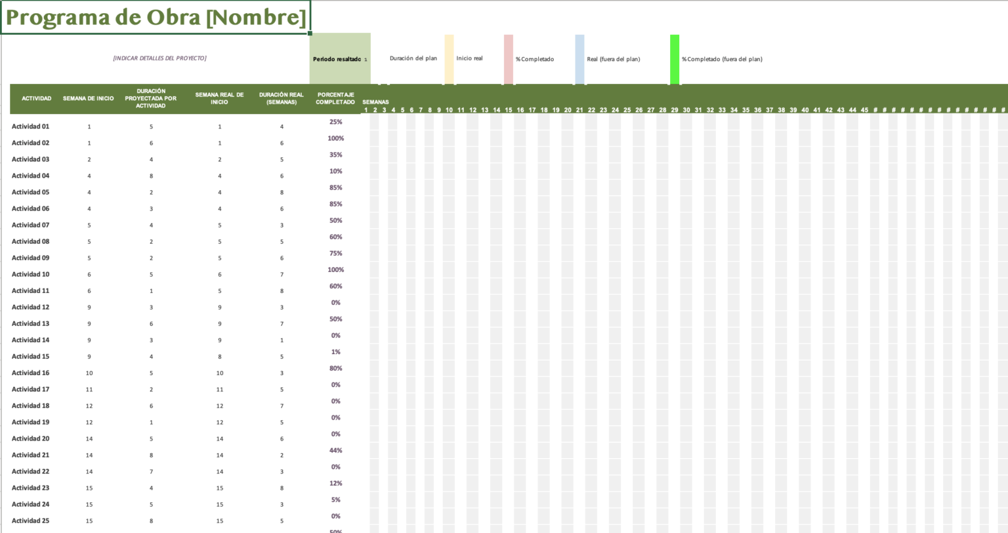Select the Actividad 13 activity name
The height and width of the screenshot is (533, 1008).
30,323
